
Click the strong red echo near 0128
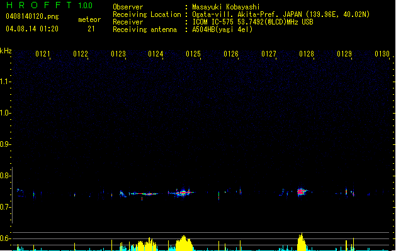(x=301, y=192)
